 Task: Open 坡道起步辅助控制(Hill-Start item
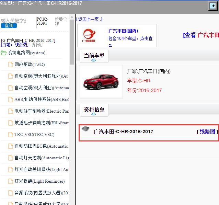(x=42, y=123)
